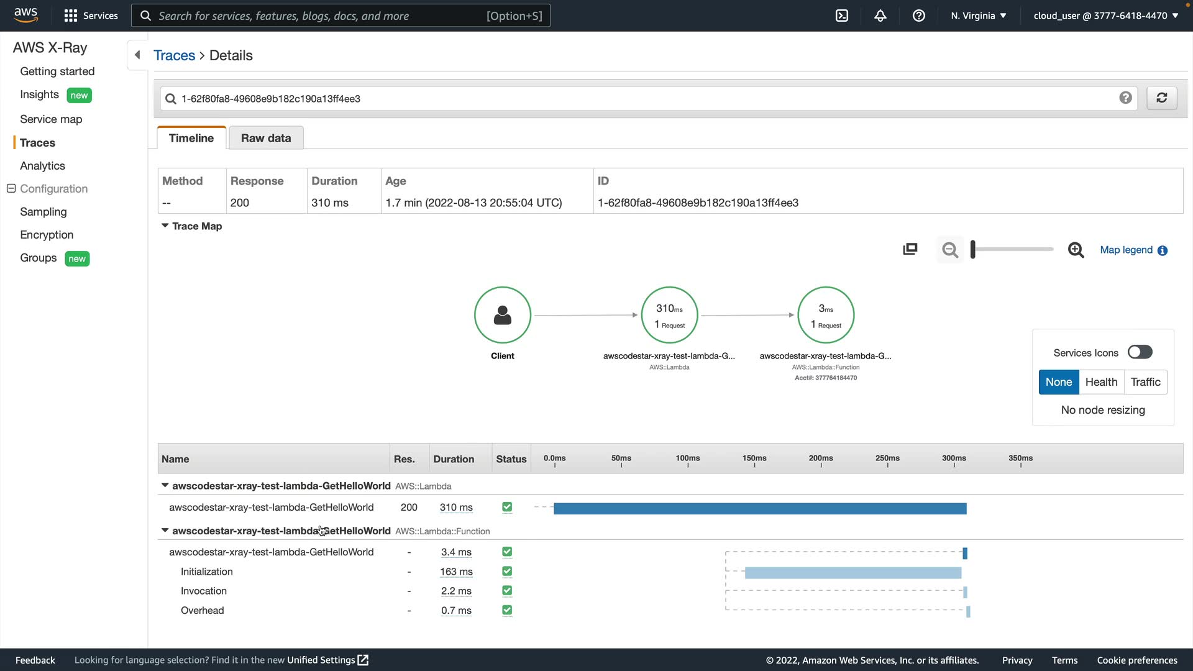Collapse the Trace Map section

165,226
